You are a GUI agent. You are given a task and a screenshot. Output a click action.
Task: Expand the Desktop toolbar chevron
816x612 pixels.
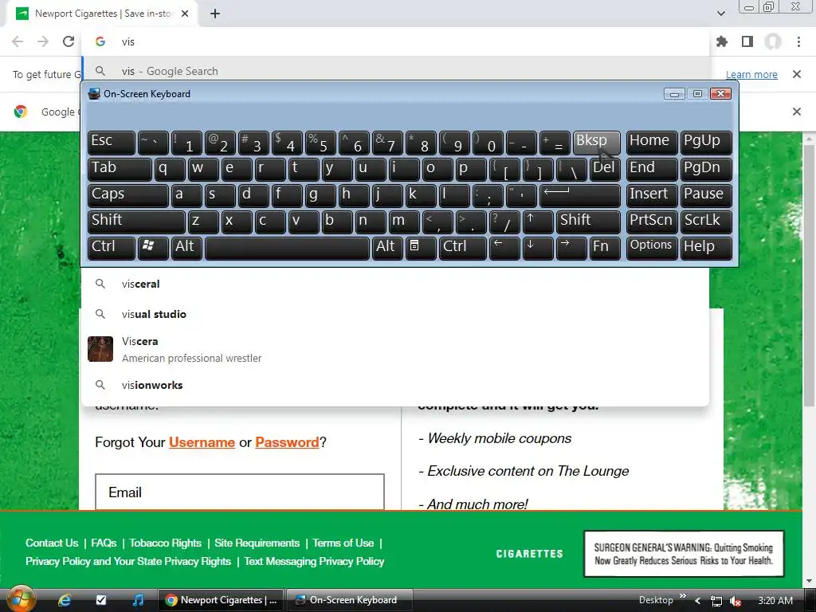pyautogui.click(x=683, y=596)
